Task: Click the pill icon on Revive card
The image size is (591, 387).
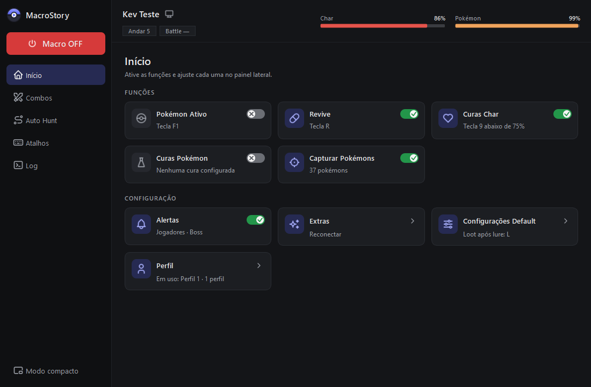Action: tap(294, 118)
